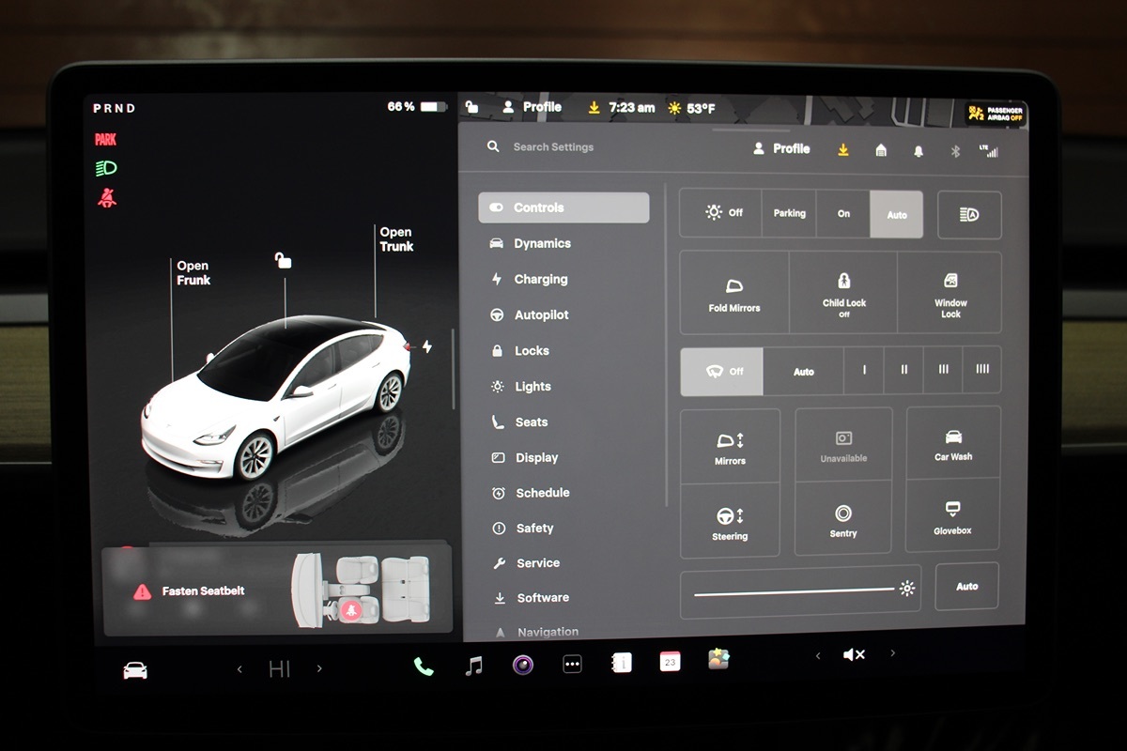Image resolution: width=1127 pixels, height=751 pixels.
Task: Toggle the Window Lock
Action: [x=950, y=293]
